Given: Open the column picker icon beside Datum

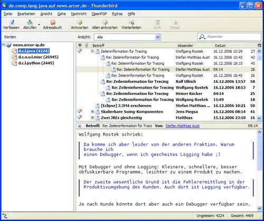Looking at the screenshot, I should coord(259,45).
